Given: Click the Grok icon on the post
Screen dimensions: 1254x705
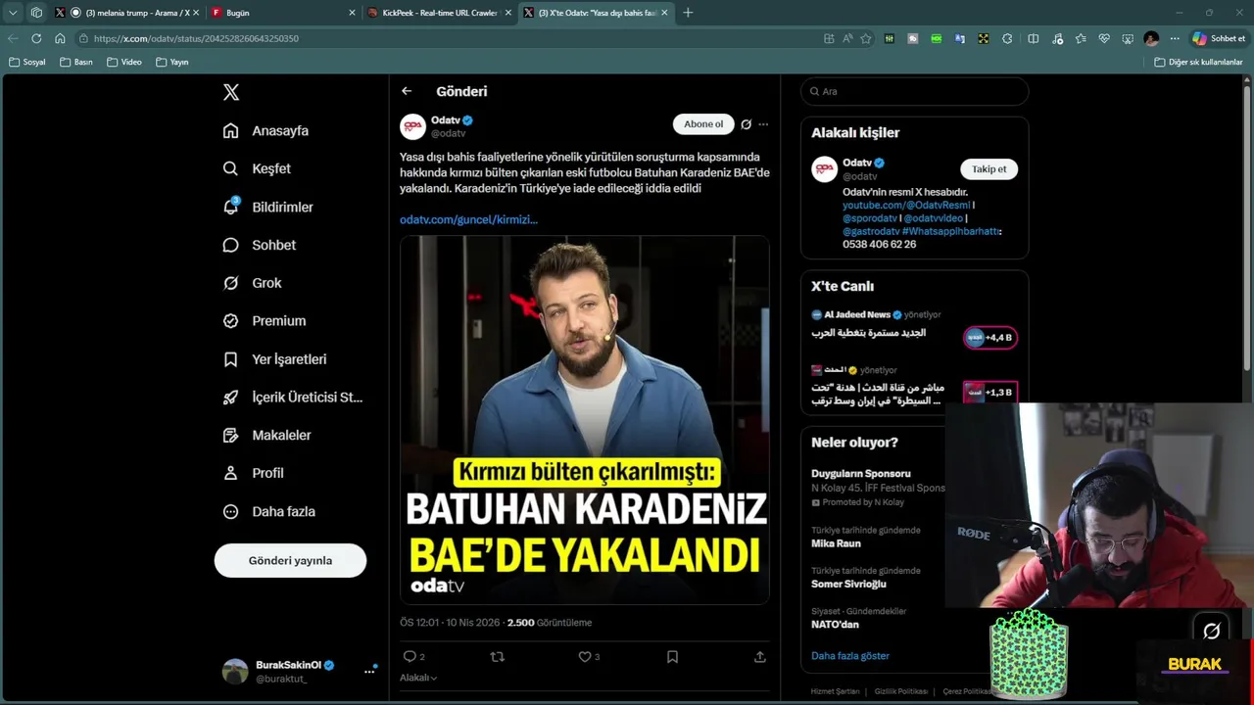Looking at the screenshot, I should tap(746, 124).
